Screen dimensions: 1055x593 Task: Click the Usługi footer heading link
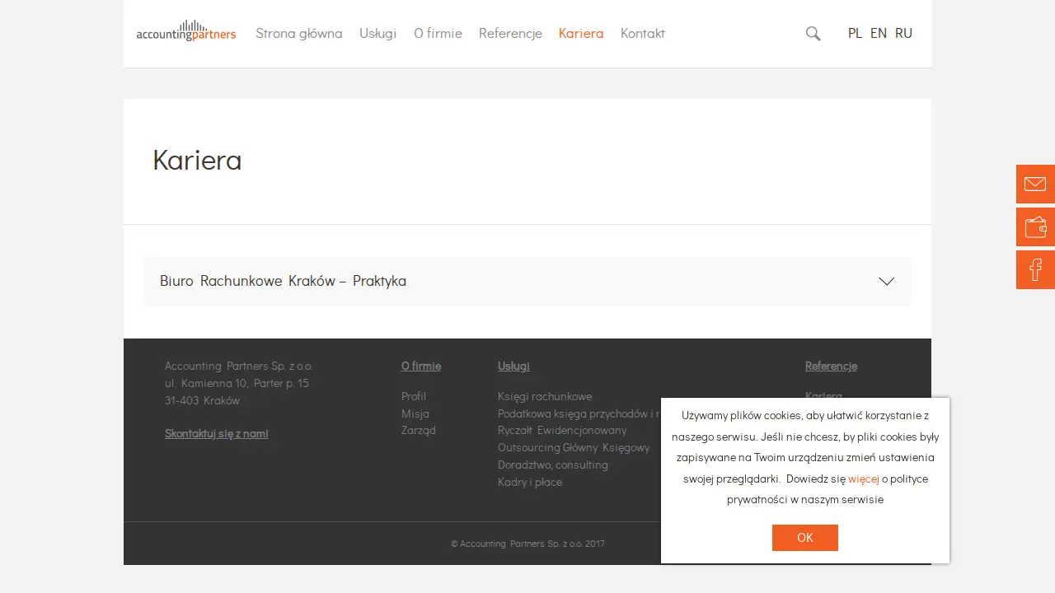pos(513,366)
